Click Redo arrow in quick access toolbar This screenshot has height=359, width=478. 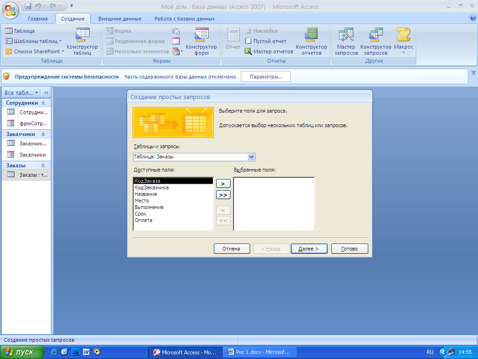(53, 6)
